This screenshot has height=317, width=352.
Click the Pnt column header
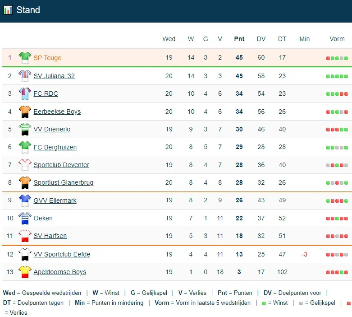pyautogui.click(x=239, y=39)
